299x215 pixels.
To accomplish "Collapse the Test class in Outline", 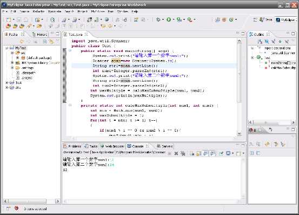I will [x=253, y=57].
